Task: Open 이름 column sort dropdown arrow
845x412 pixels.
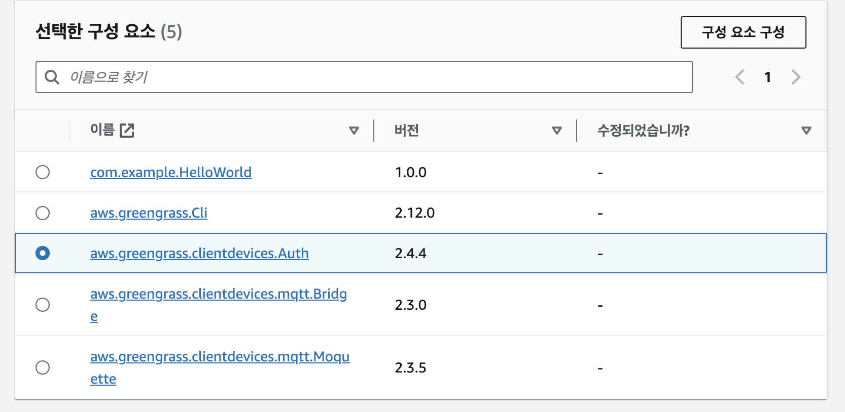Action: point(354,131)
